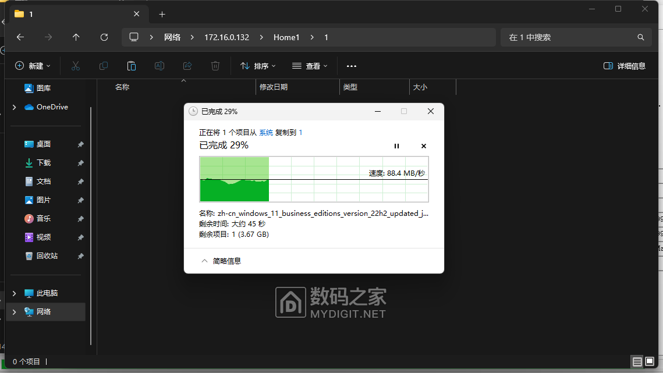The width and height of the screenshot is (663, 373).
Task: Click the search magnifier icon
Action: 641,37
